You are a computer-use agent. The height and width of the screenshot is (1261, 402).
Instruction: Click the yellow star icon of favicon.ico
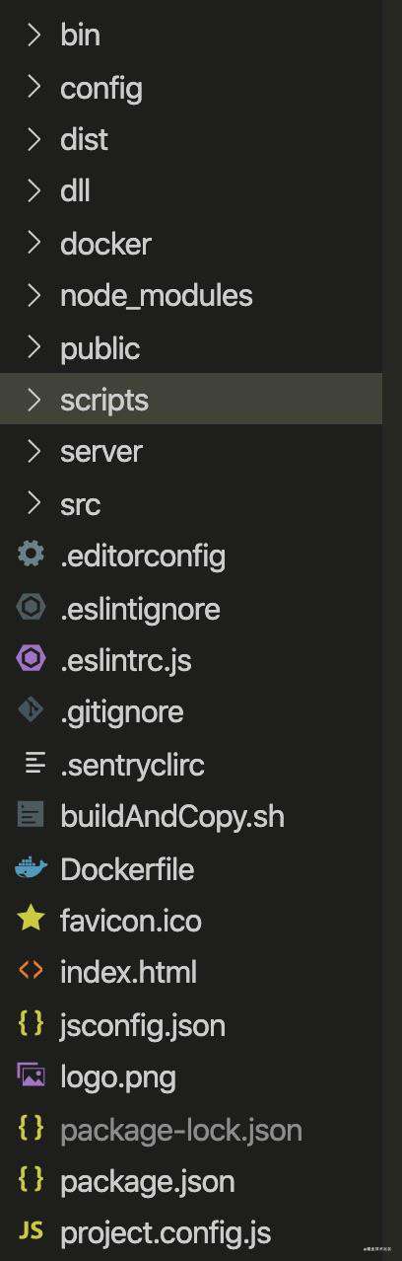coord(32,920)
